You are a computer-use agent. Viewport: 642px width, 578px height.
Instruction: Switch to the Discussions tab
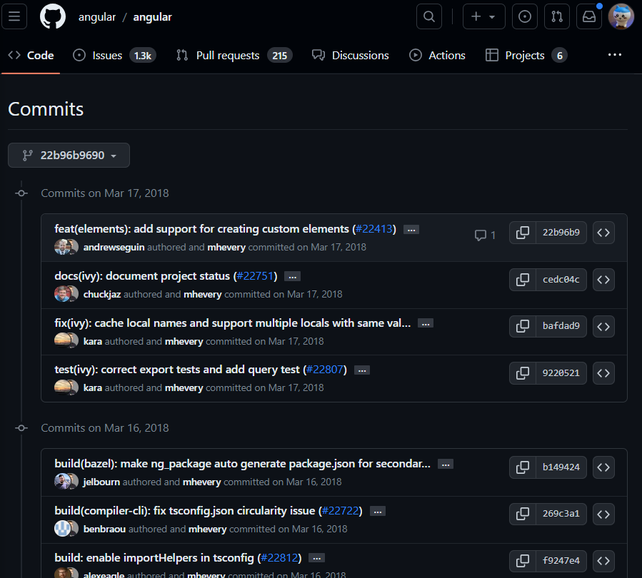pos(350,55)
